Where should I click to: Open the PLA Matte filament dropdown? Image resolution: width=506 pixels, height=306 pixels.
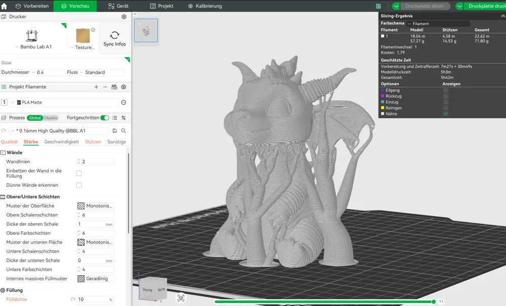65,102
